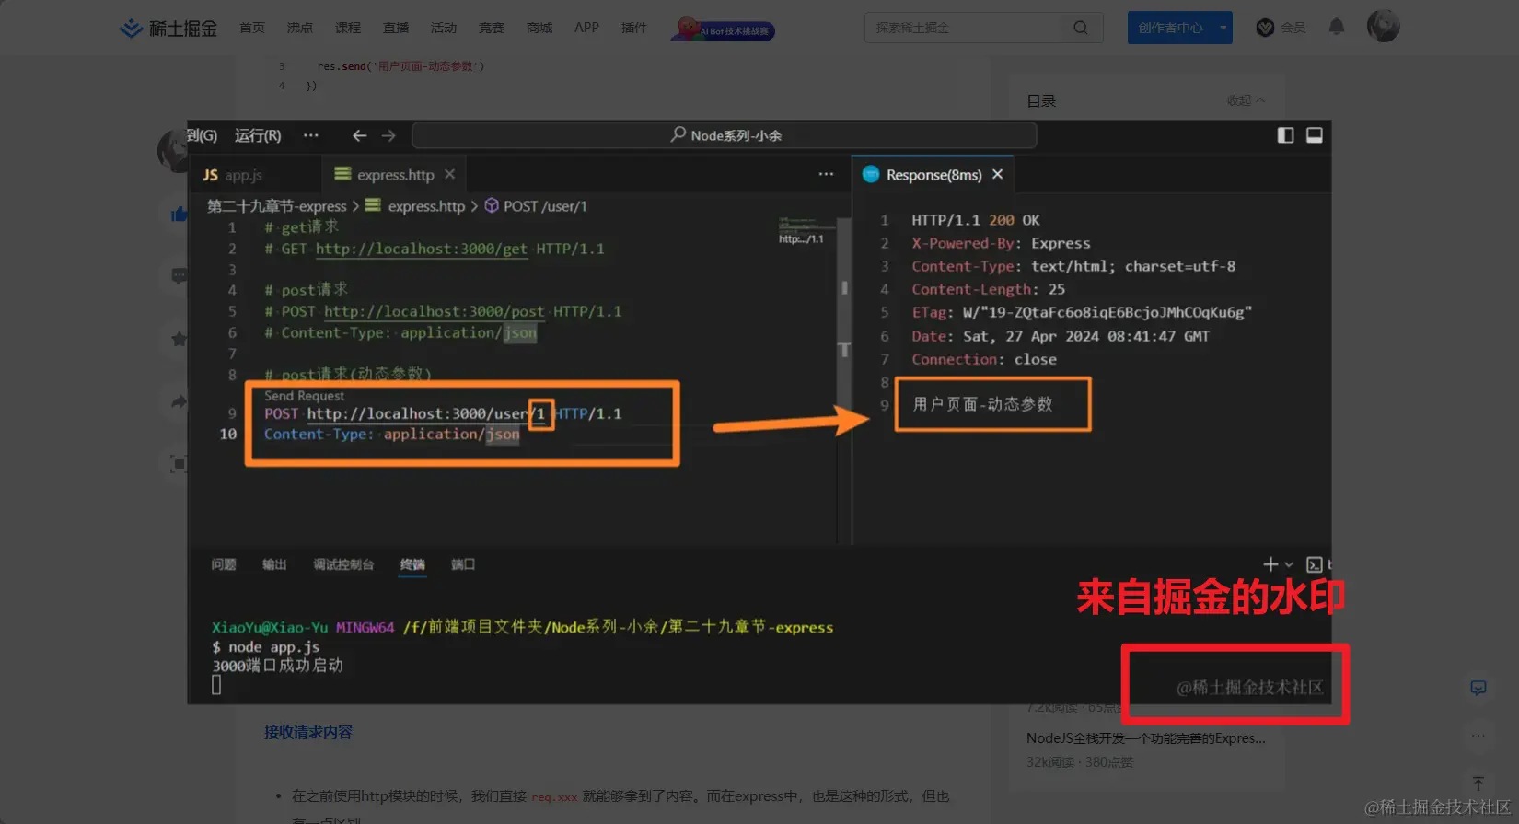
Task: Click the star favorite icon in sidebar
Action: pyautogui.click(x=179, y=339)
